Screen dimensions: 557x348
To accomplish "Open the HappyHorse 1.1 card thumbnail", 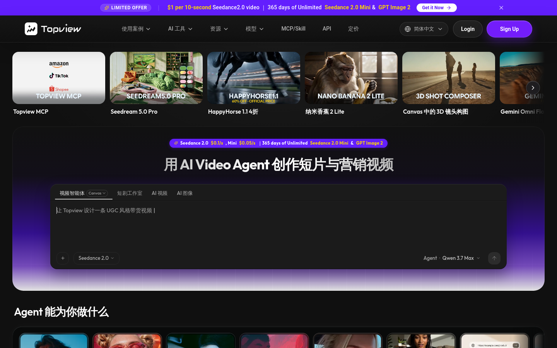I will [254, 78].
